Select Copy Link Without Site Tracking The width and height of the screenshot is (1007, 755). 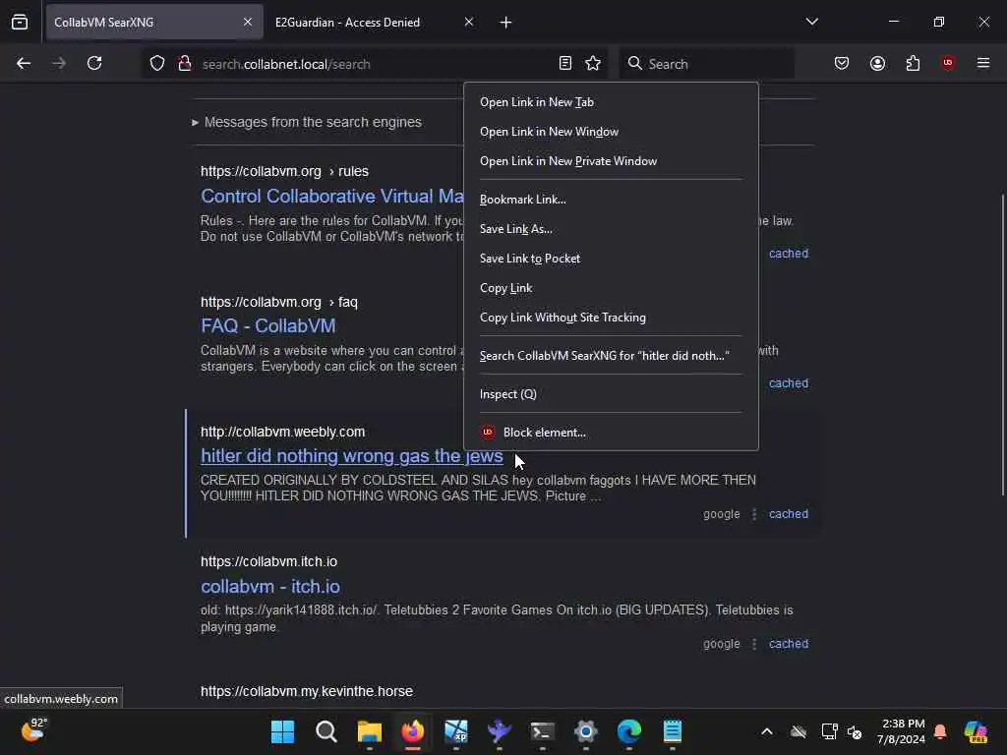point(611,318)
